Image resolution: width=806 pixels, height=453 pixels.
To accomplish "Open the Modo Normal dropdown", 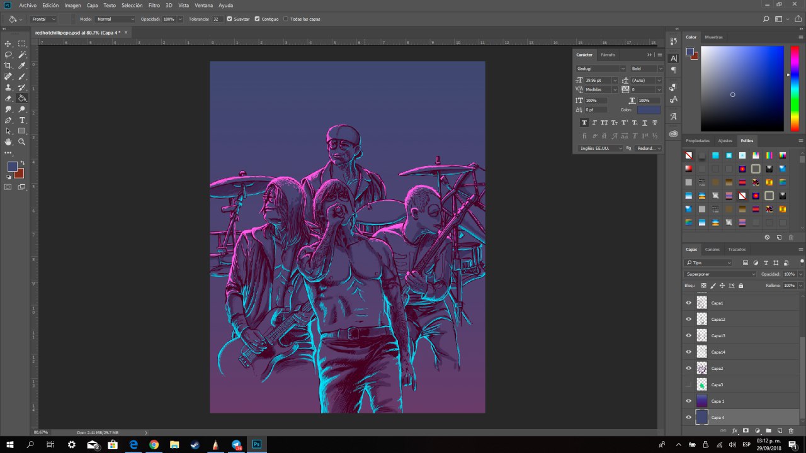I will [115, 19].
